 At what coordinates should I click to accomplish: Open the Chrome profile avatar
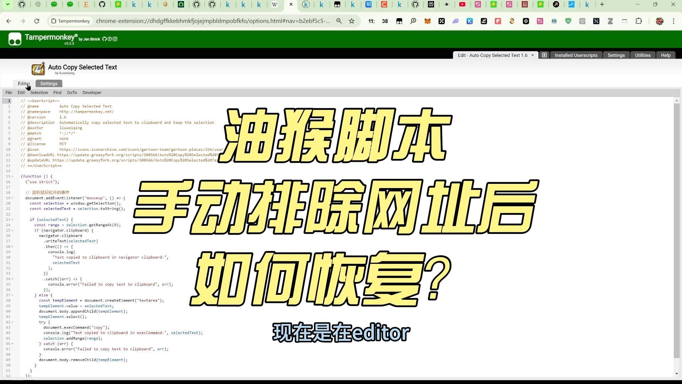click(x=660, y=21)
